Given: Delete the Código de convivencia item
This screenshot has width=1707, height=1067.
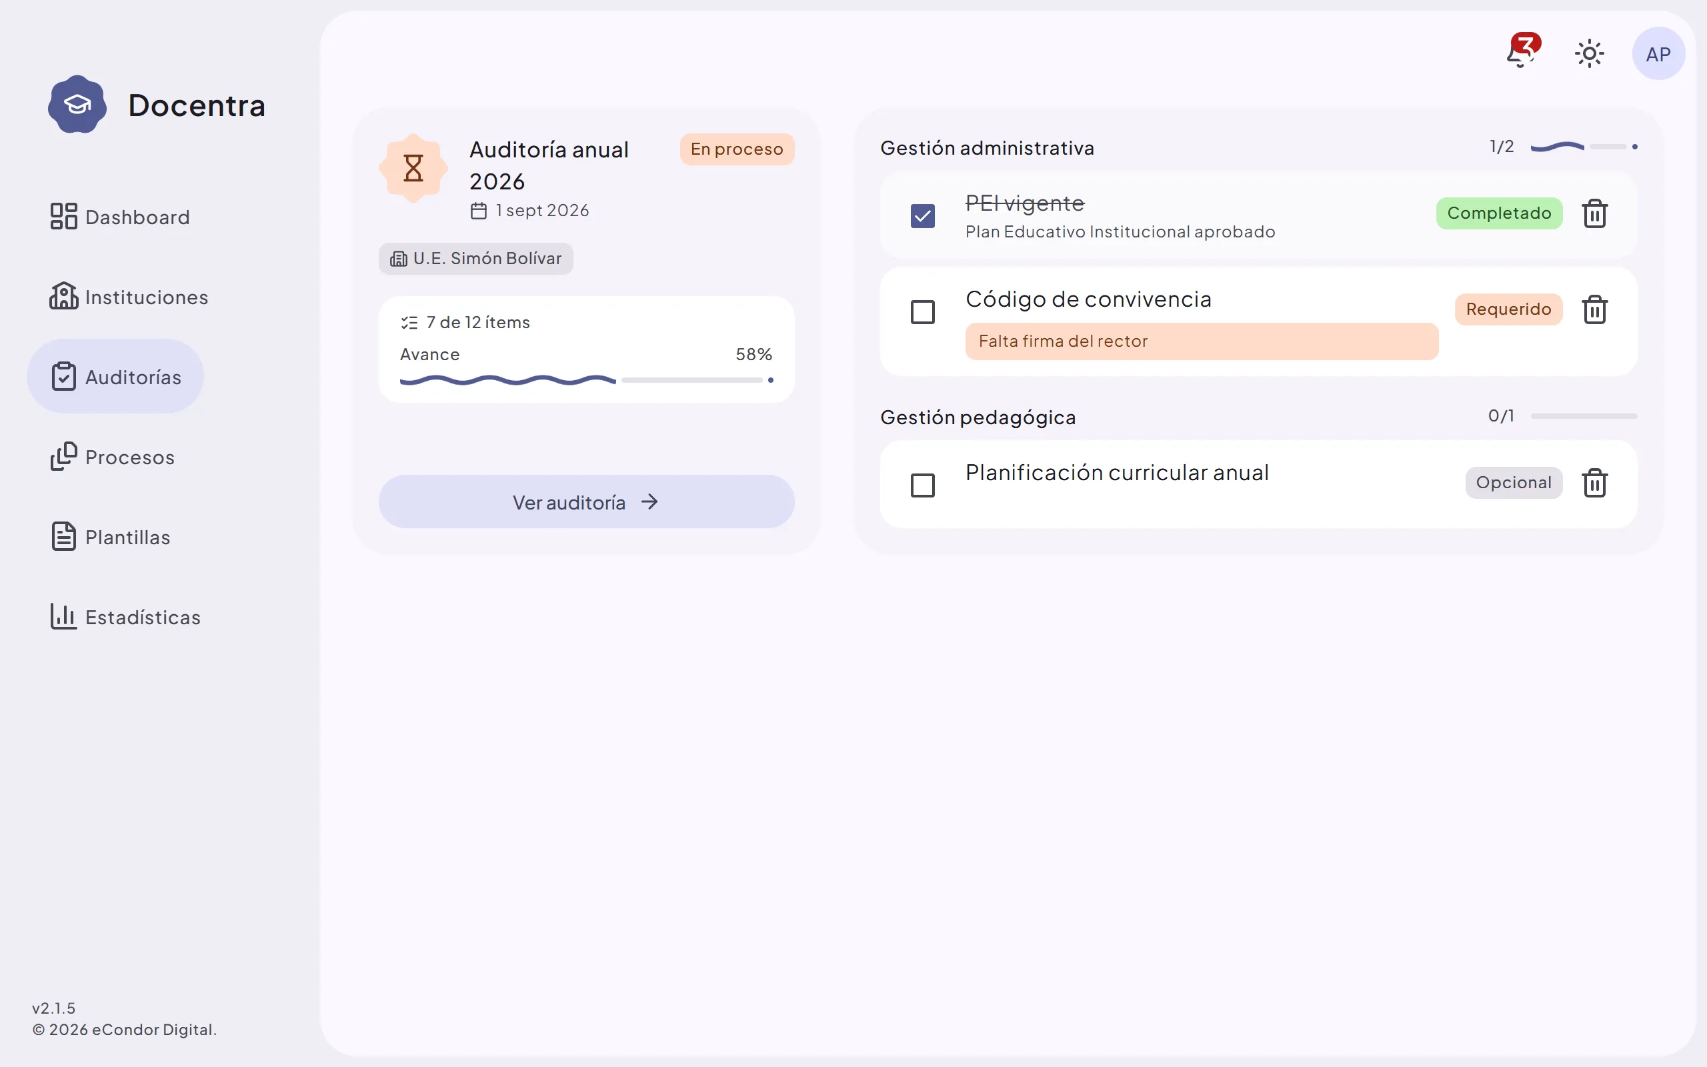Looking at the screenshot, I should (1594, 310).
